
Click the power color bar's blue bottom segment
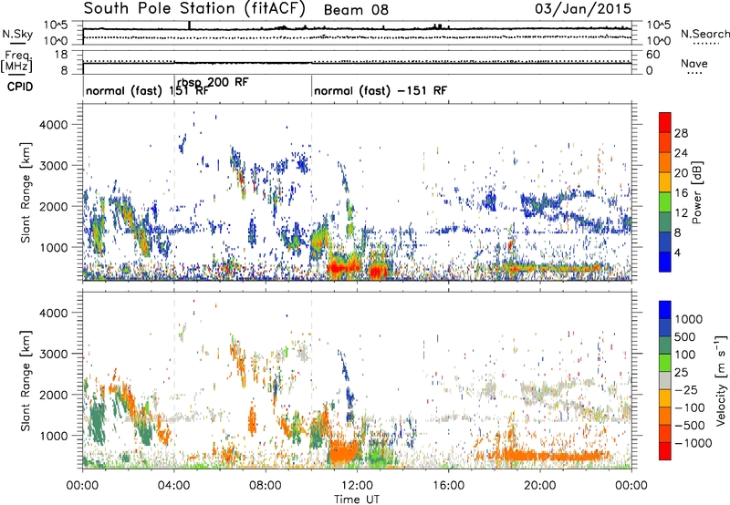(x=665, y=262)
